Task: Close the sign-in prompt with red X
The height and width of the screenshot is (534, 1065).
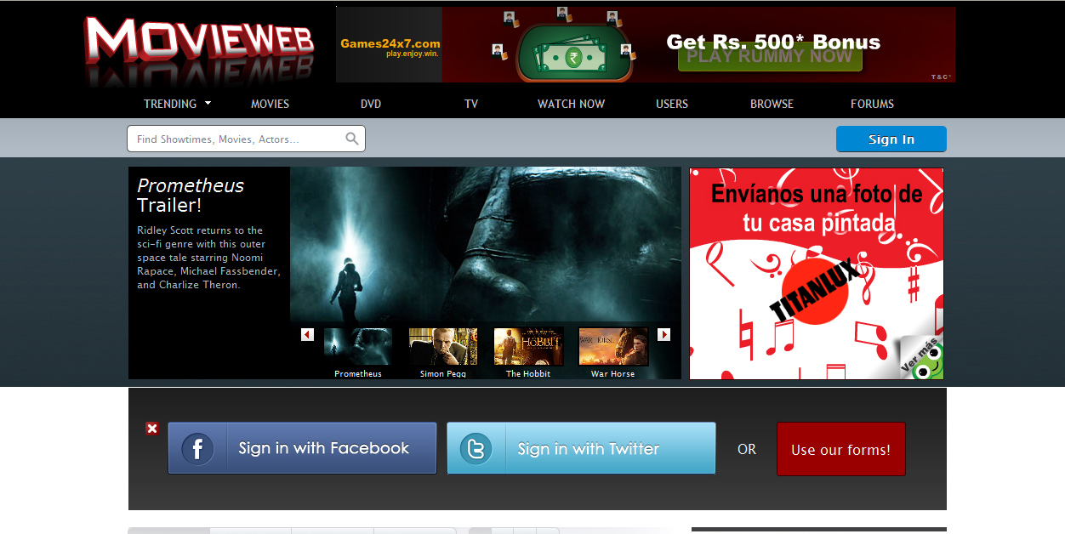Action: tap(152, 429)
